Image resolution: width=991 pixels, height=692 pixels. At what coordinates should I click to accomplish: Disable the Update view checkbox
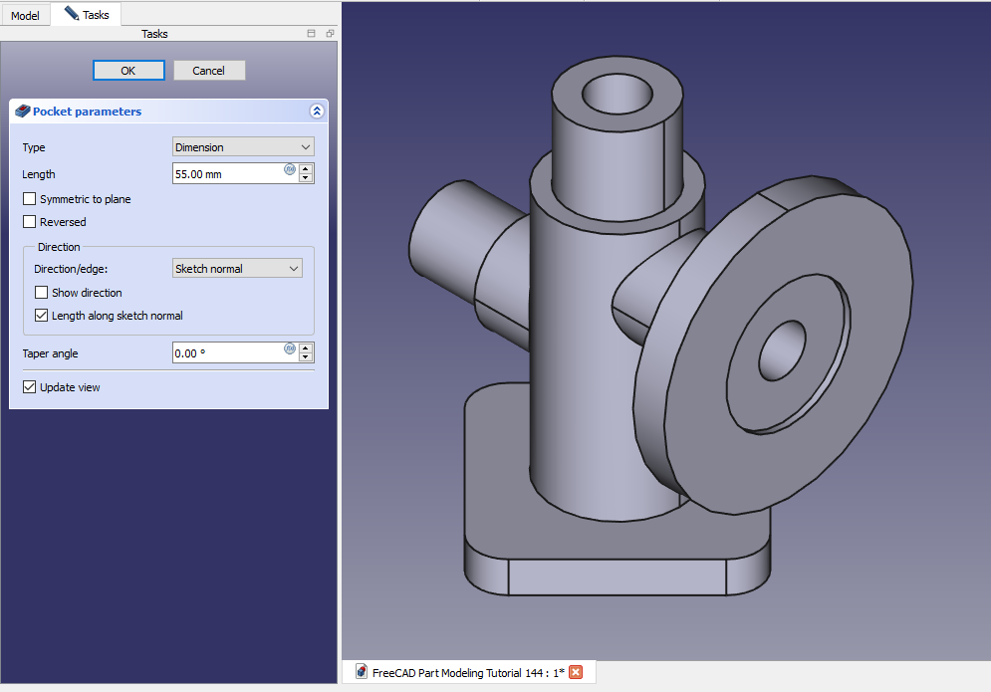point(30,387)
